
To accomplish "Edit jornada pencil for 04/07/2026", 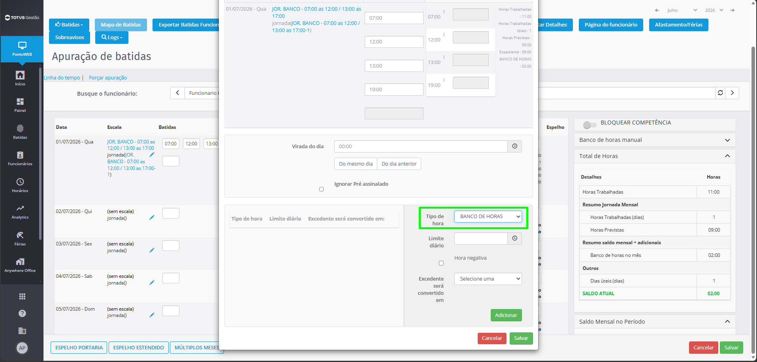I will point(152,283).
